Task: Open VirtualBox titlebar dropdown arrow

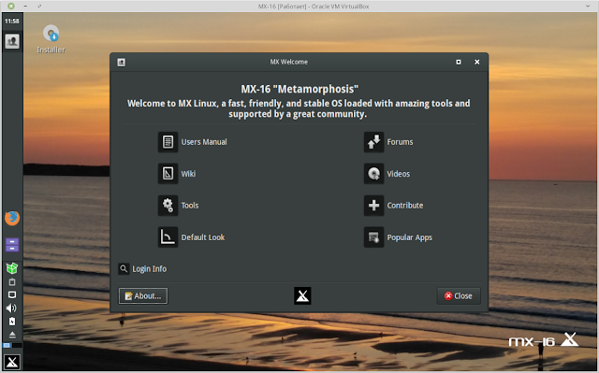Action: click(x=588, y=6)
